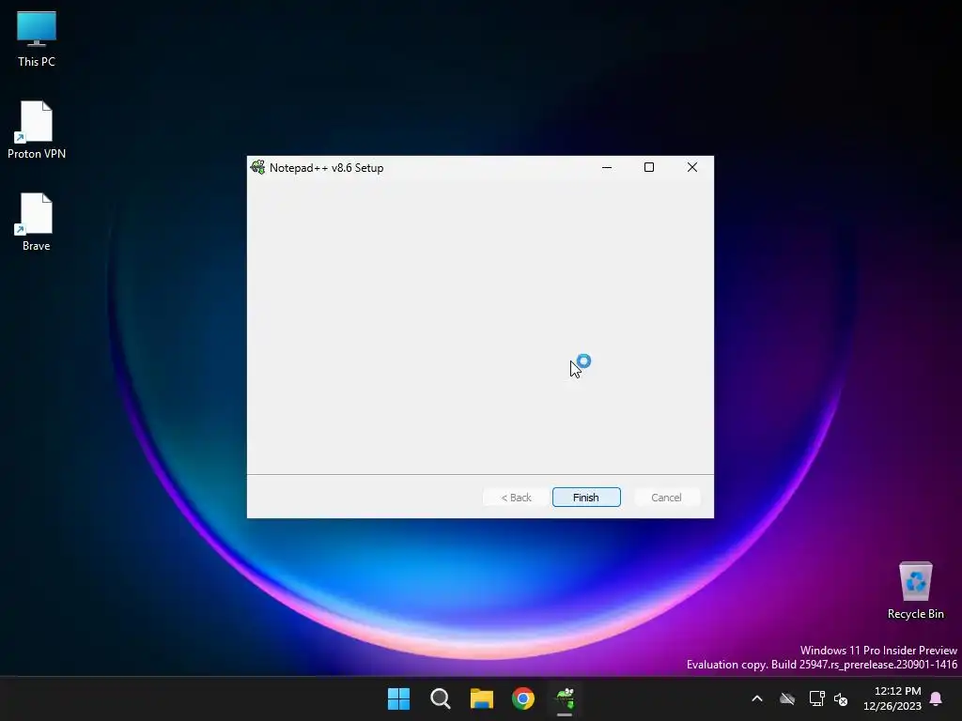Minimize the Notepad++ Setup window

[607, 167]
